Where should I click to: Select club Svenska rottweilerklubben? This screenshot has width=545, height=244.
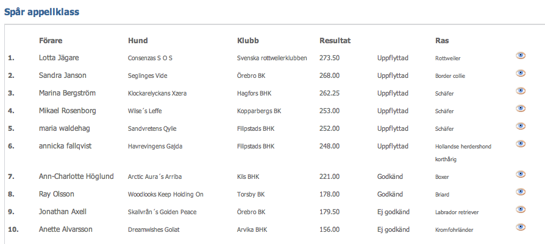pyautogui.click(x=272, y=58)
